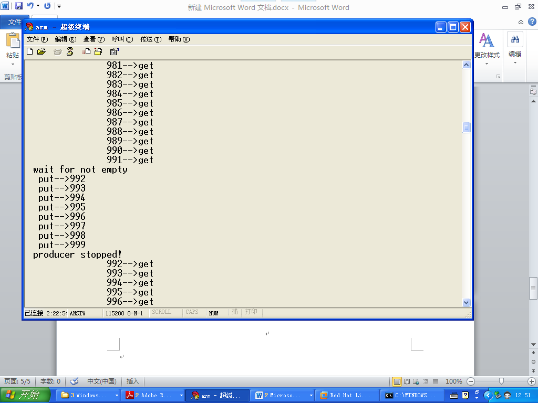Screen dimensions: 538x403
Task: Click the Paste clipboard icon in Word ribbon
Action: coord(13,41)
